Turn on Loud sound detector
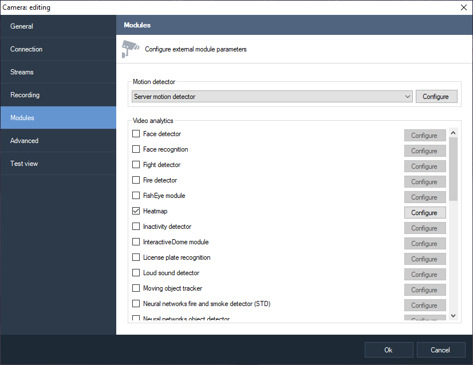 [x=136, y=273]
